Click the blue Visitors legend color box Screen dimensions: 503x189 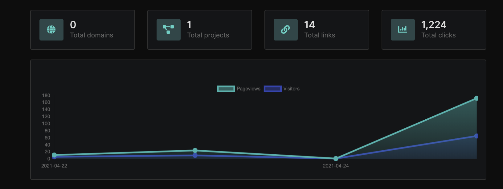click(273, 89)
